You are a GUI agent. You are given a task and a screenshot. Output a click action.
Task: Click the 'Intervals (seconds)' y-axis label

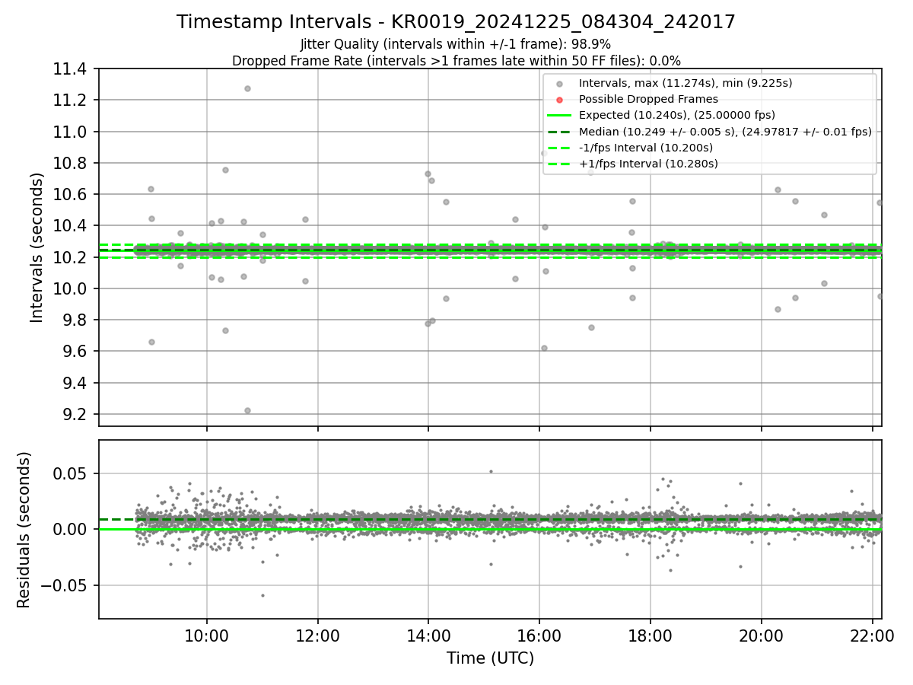37,247
